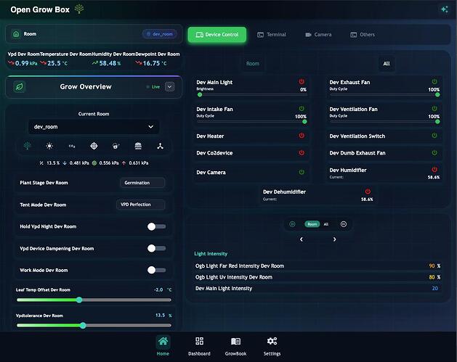This screenshot has width=457, height=362.
Task: Open Dashboard in bottom navigation
Action: click(x=199, y=346)
